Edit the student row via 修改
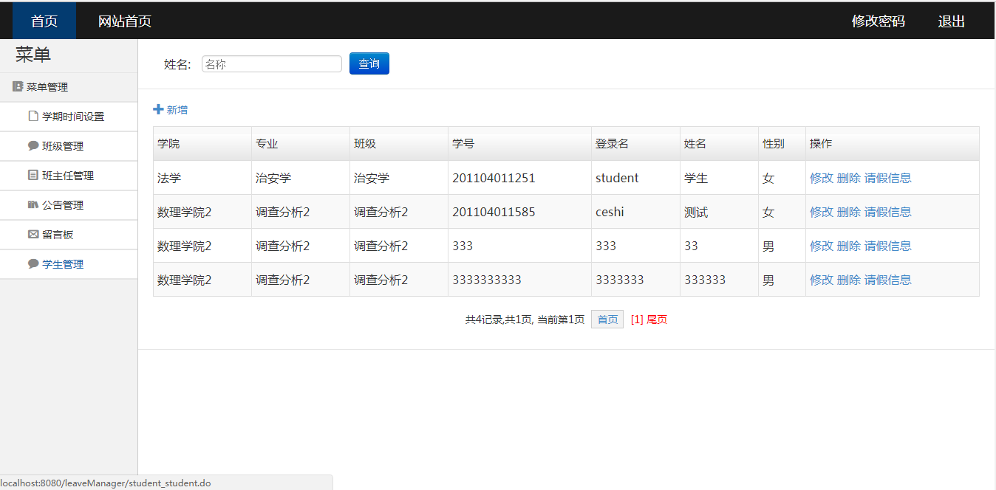The width and height of the screenshot is (996, 490). pos(821,178)
